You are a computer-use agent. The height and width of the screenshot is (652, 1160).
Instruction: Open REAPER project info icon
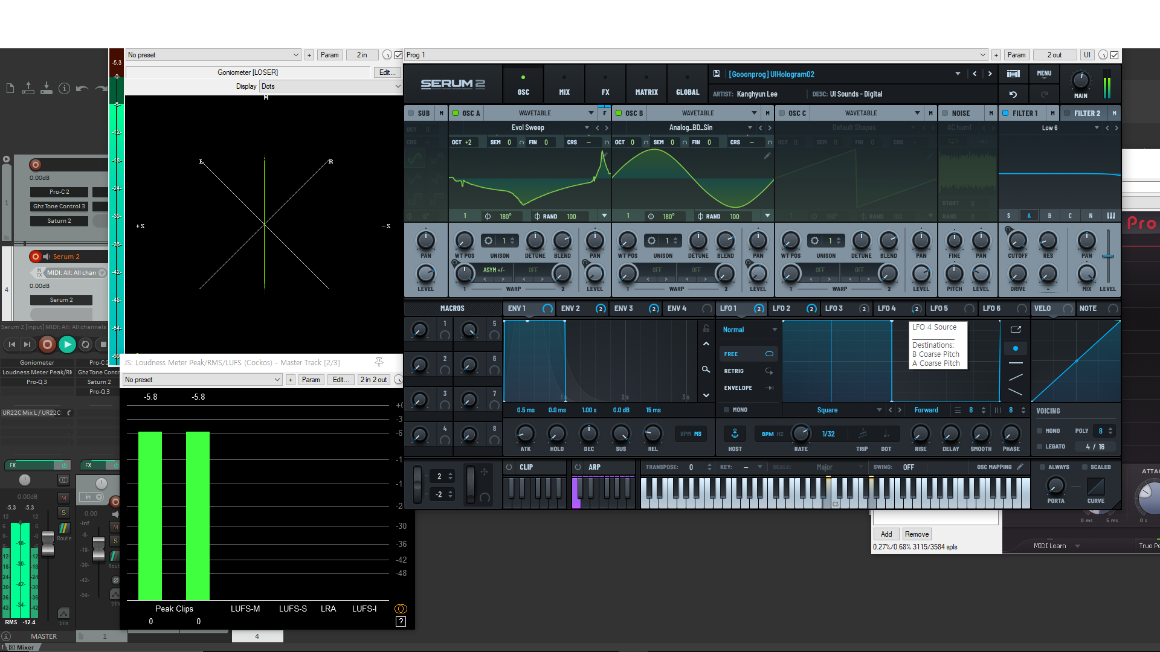coord(65,89)
